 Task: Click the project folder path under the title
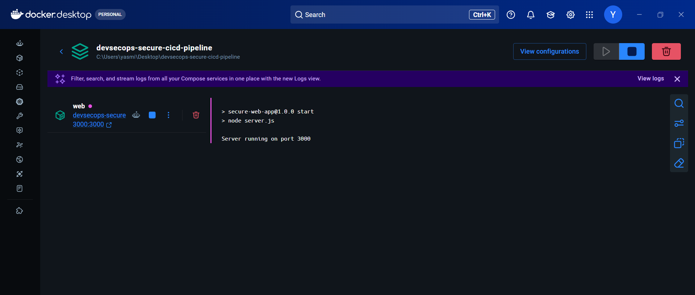click(x=168, y=57)
